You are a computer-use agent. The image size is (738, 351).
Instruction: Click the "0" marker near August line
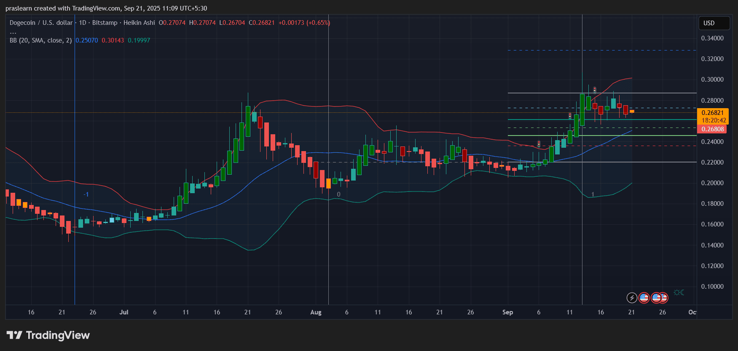[x=338, y=194]
